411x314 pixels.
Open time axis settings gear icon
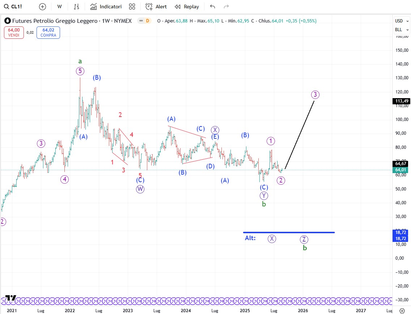pyautogui.click(x=402, y=310)
